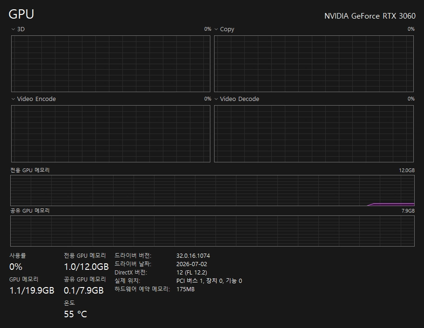Click the Video Decode usage graph
This screenshot has width=424, height=328.
click(x=314, y=134)
